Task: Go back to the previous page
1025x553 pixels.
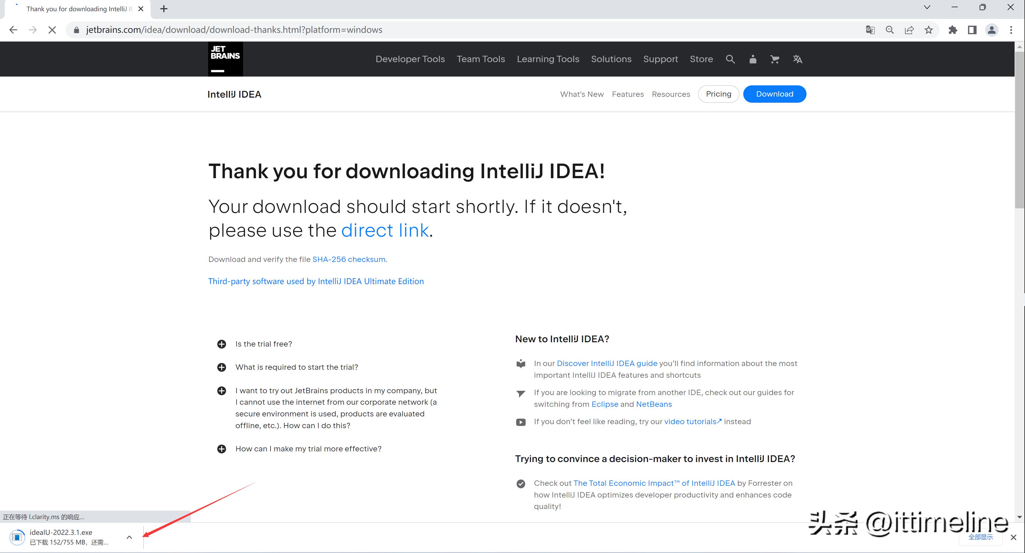Action: 13,30
